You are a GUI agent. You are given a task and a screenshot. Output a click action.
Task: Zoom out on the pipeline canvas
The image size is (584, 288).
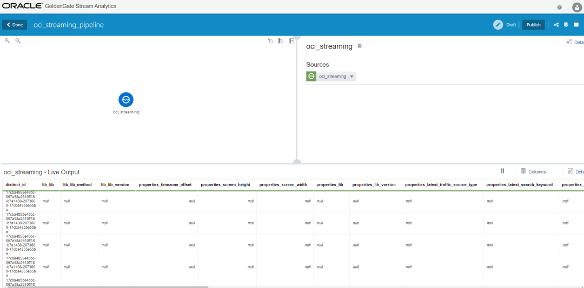tap(17, 40)
